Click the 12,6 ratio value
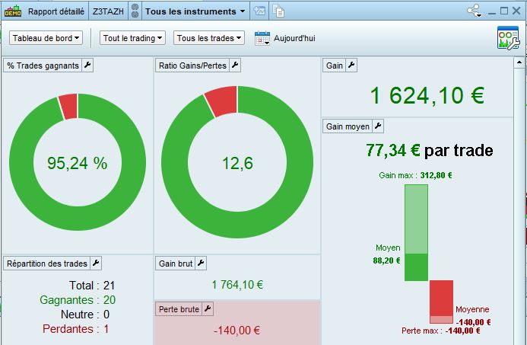The width and height of the screenshot is (527, 345). pyautogui.click(x=237, y=163)
